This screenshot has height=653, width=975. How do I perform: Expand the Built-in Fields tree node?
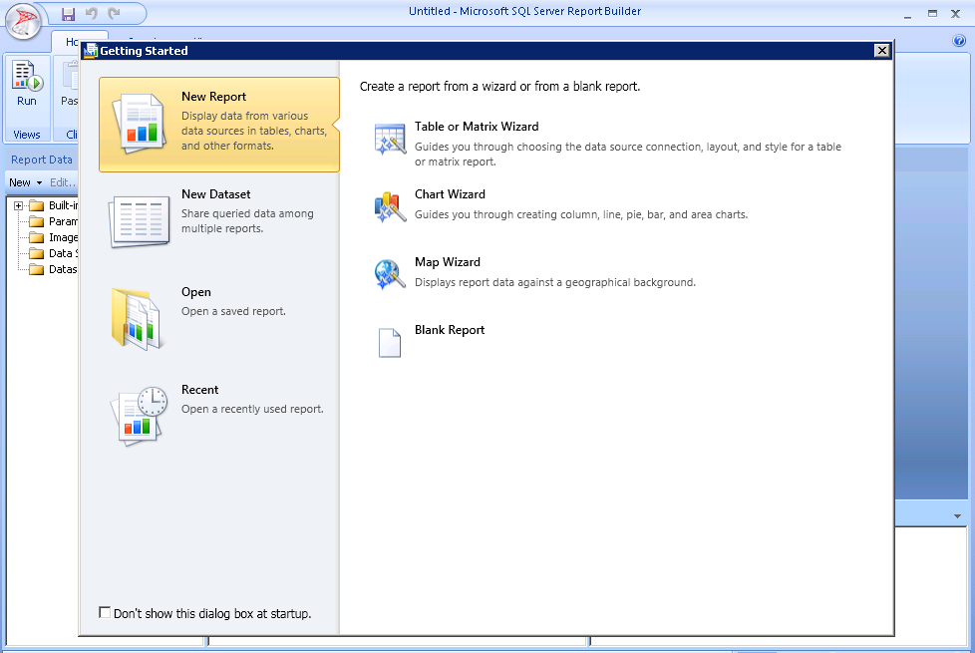(19, 205)
